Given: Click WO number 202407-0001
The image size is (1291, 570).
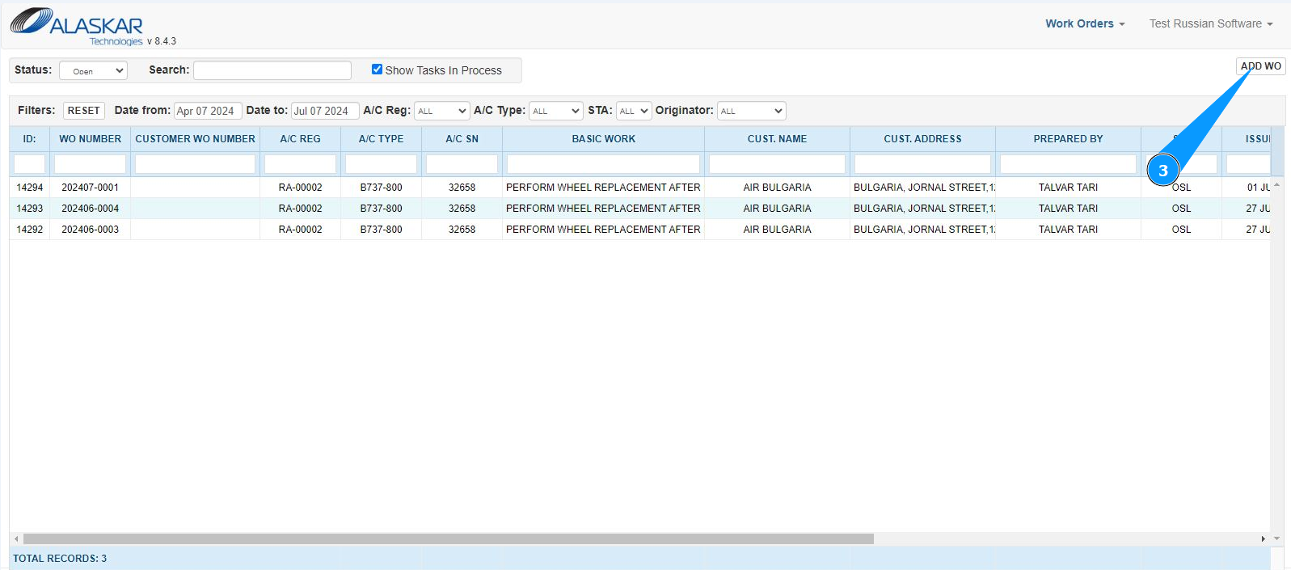Looking at the screenshot, I should (91, 188).
